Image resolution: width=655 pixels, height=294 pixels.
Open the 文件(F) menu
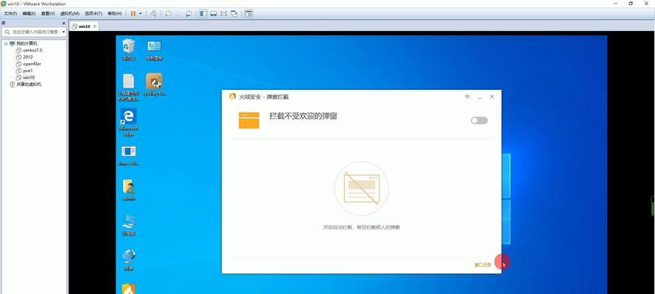pos(10,14)
